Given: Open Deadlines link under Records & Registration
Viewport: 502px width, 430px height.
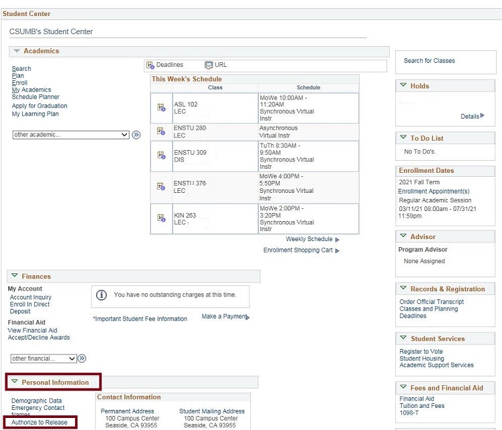Looking at the screenshot, I should pos(413,316).
